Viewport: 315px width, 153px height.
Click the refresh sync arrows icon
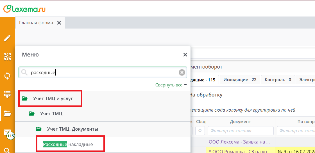point(7,76)
